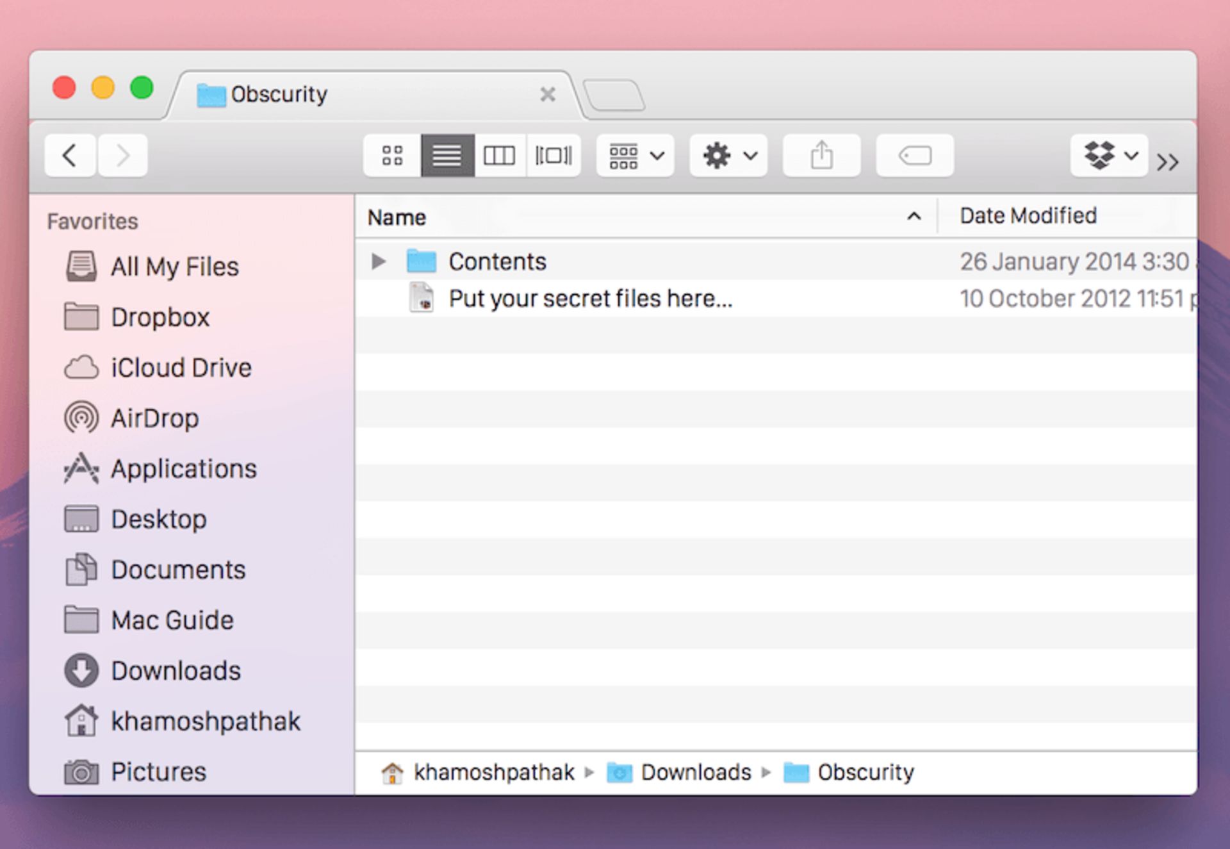Click the Share toolbar button

point(821,156)
